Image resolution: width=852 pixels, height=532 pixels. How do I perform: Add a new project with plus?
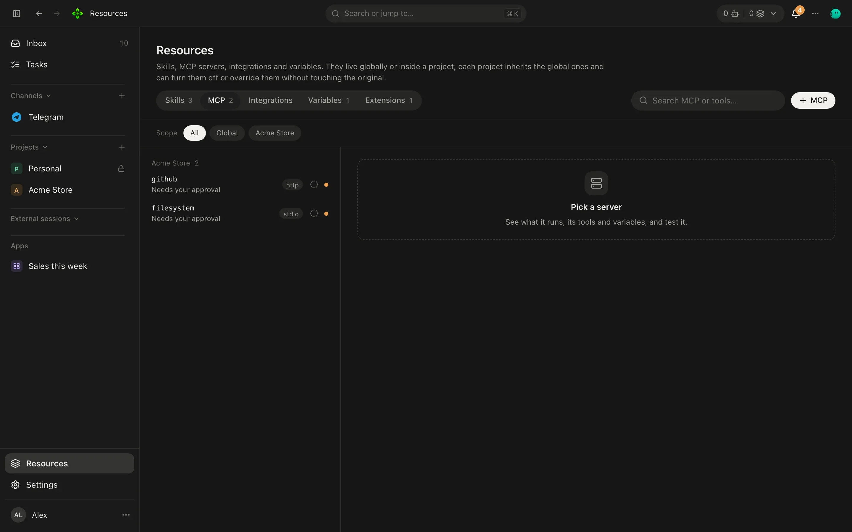point(122,147)
